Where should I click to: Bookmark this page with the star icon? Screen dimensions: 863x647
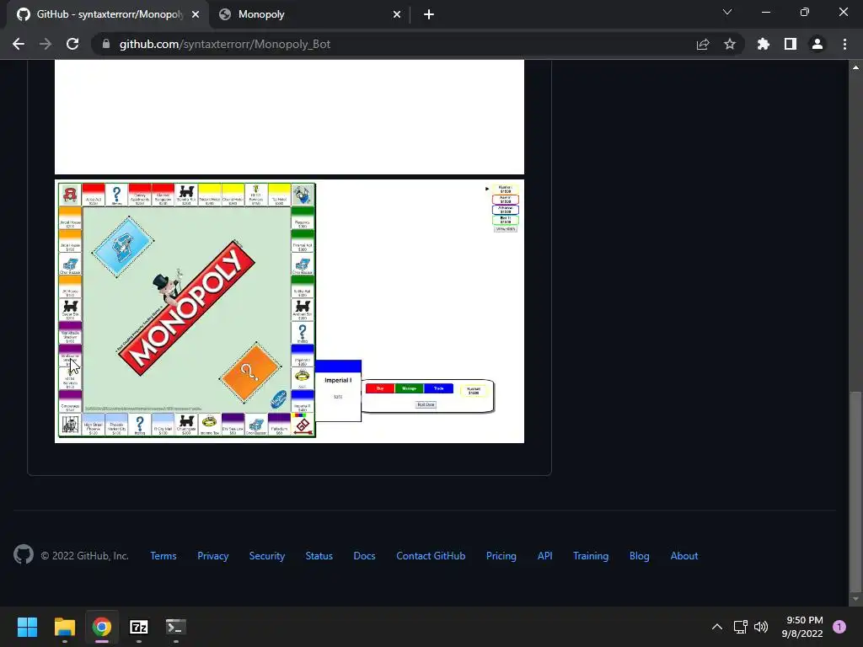730,44
